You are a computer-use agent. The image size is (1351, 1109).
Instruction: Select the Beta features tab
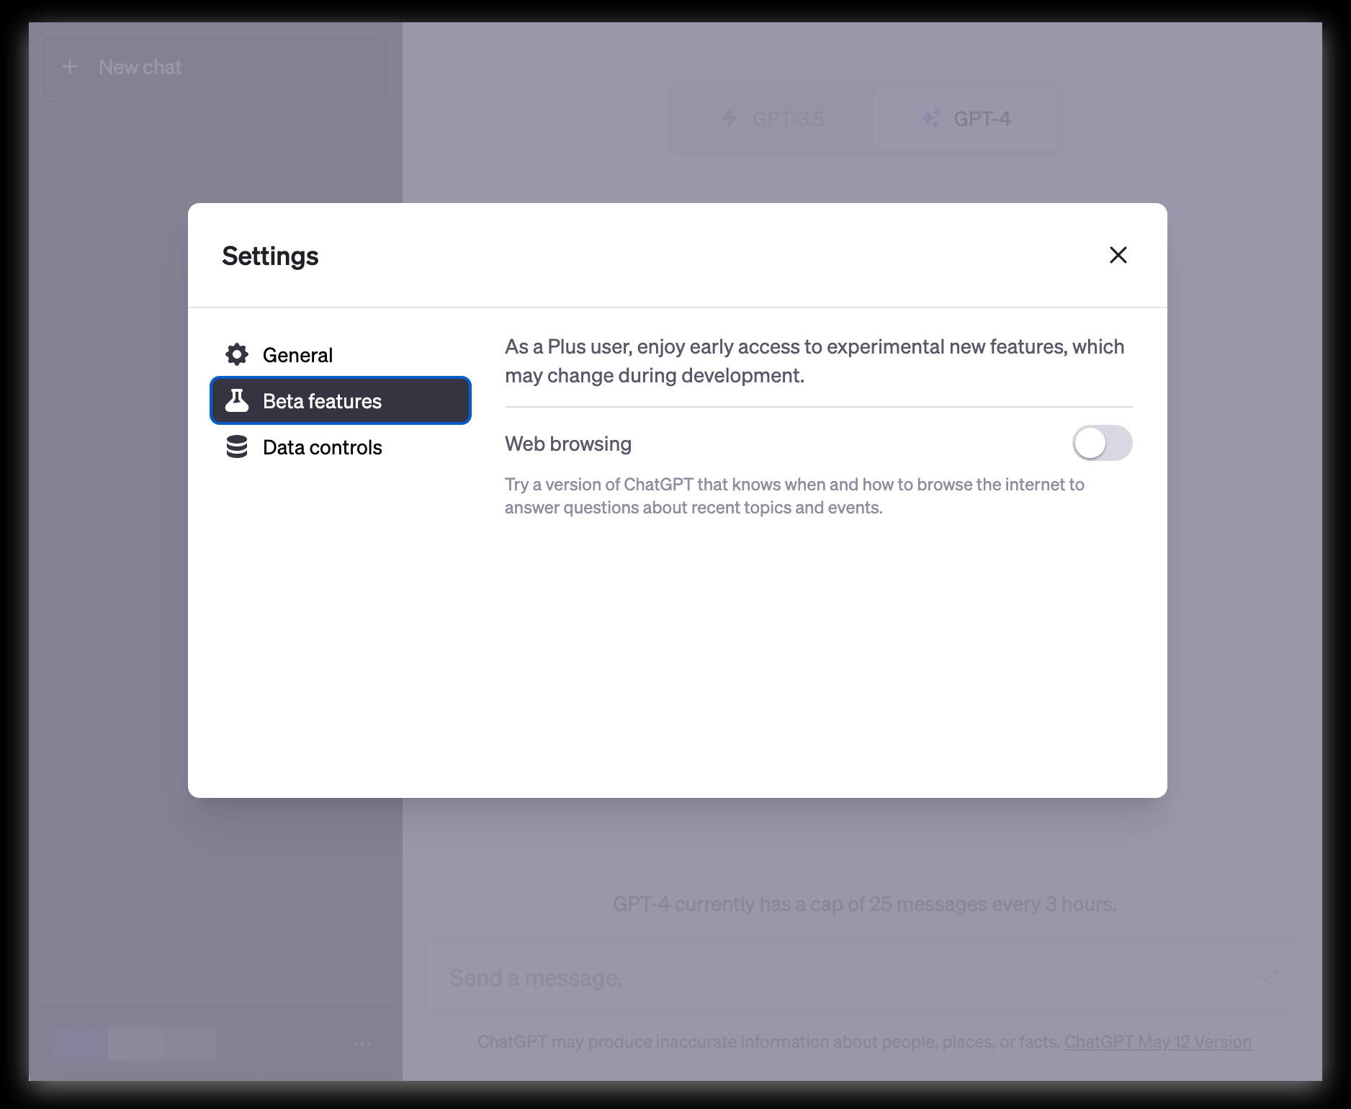(340, 400)
